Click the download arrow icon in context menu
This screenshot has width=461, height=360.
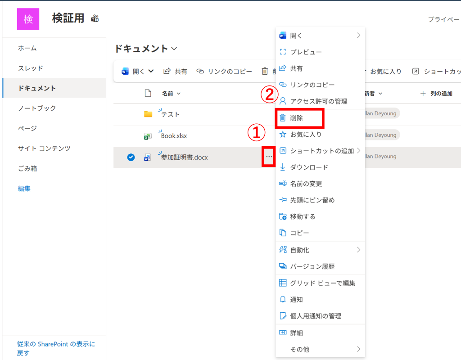coord(283,167)
